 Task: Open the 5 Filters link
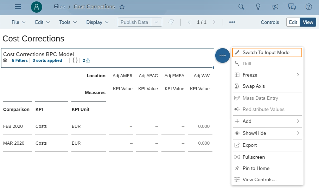(x=20, y=60)
